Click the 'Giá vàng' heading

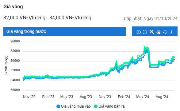coord(13,6)
